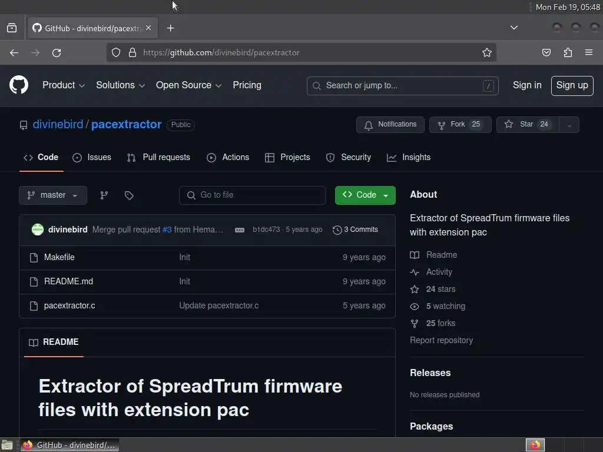Image resolution: width=603 pixels, height=452 pixels.
Task: Click the Notifications button
Action: [x=390, y=125]
